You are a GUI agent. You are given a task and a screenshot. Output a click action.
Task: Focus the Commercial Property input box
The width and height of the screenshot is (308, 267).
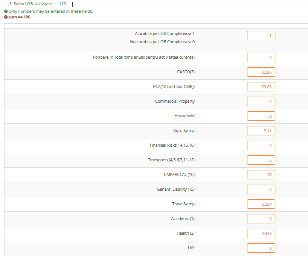point(261,102)
